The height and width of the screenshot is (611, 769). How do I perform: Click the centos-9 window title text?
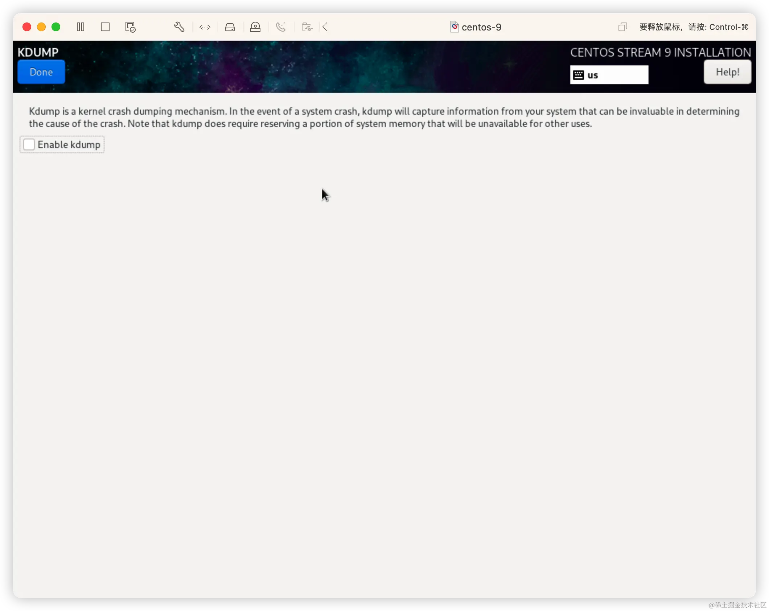(482, 27)
